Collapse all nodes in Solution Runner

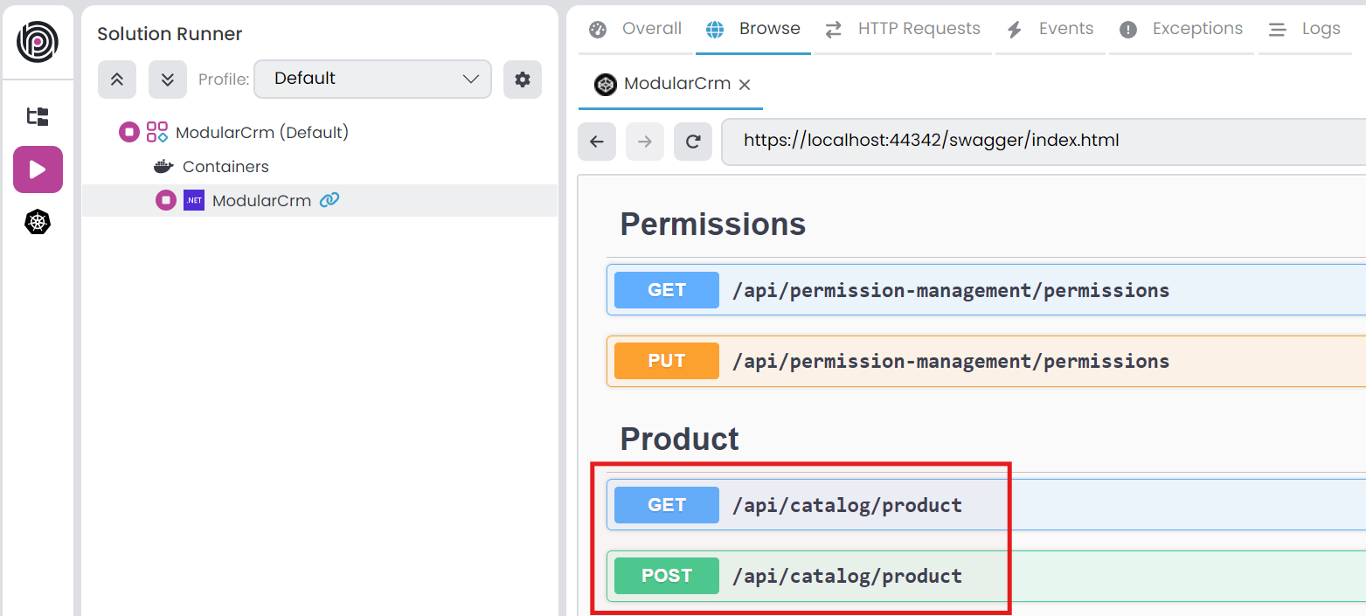point(117,79)
